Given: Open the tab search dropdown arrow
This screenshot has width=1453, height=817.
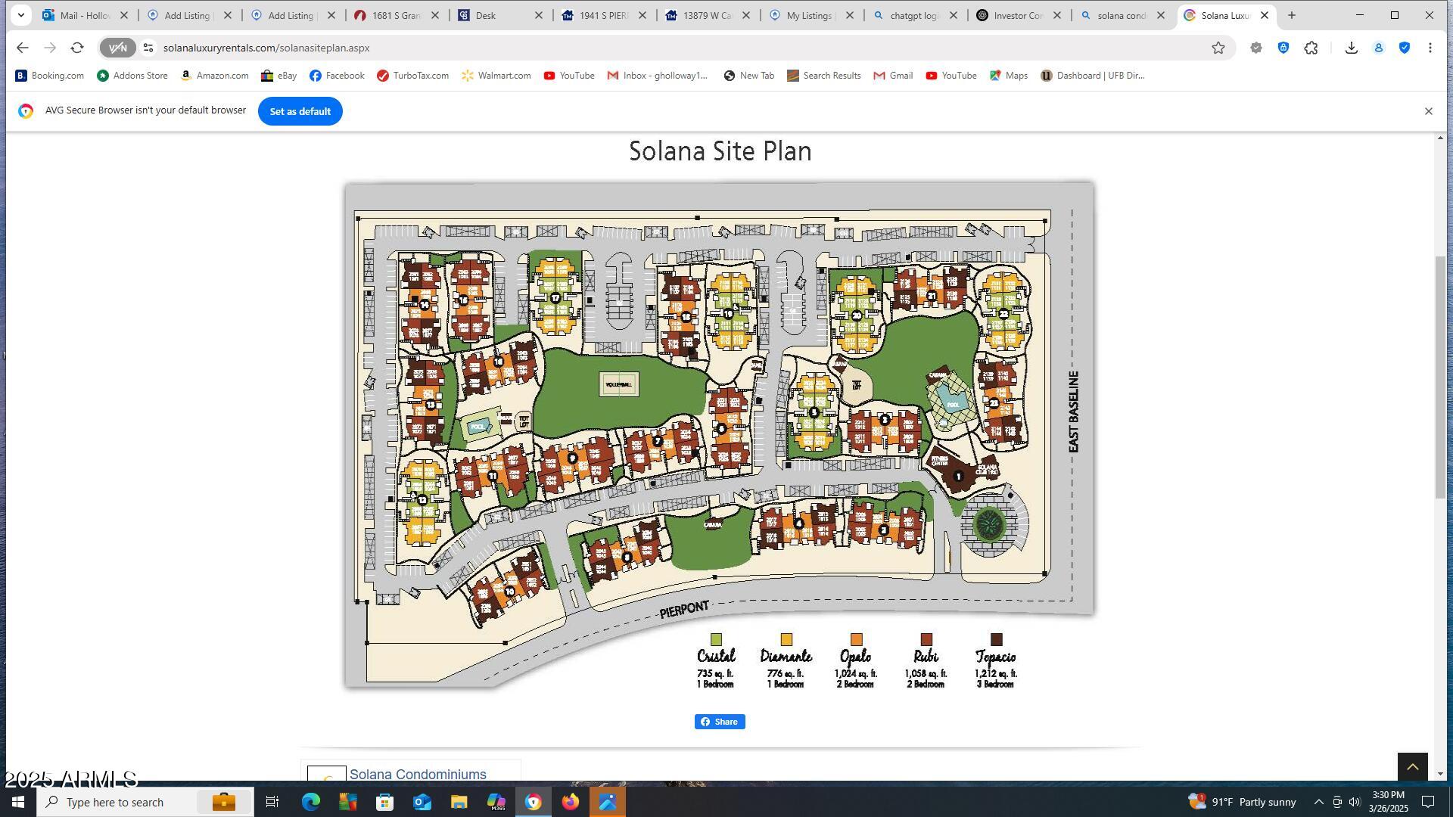Looking at the screenshot, I should tap(20, 15).
